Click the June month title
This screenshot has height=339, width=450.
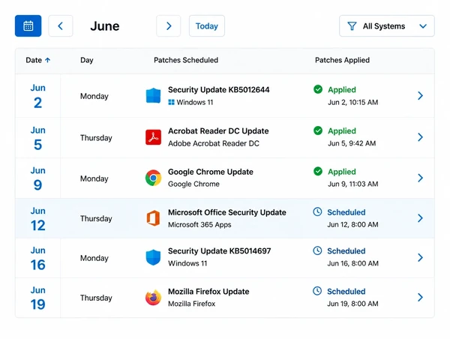[x=105, y=26]
